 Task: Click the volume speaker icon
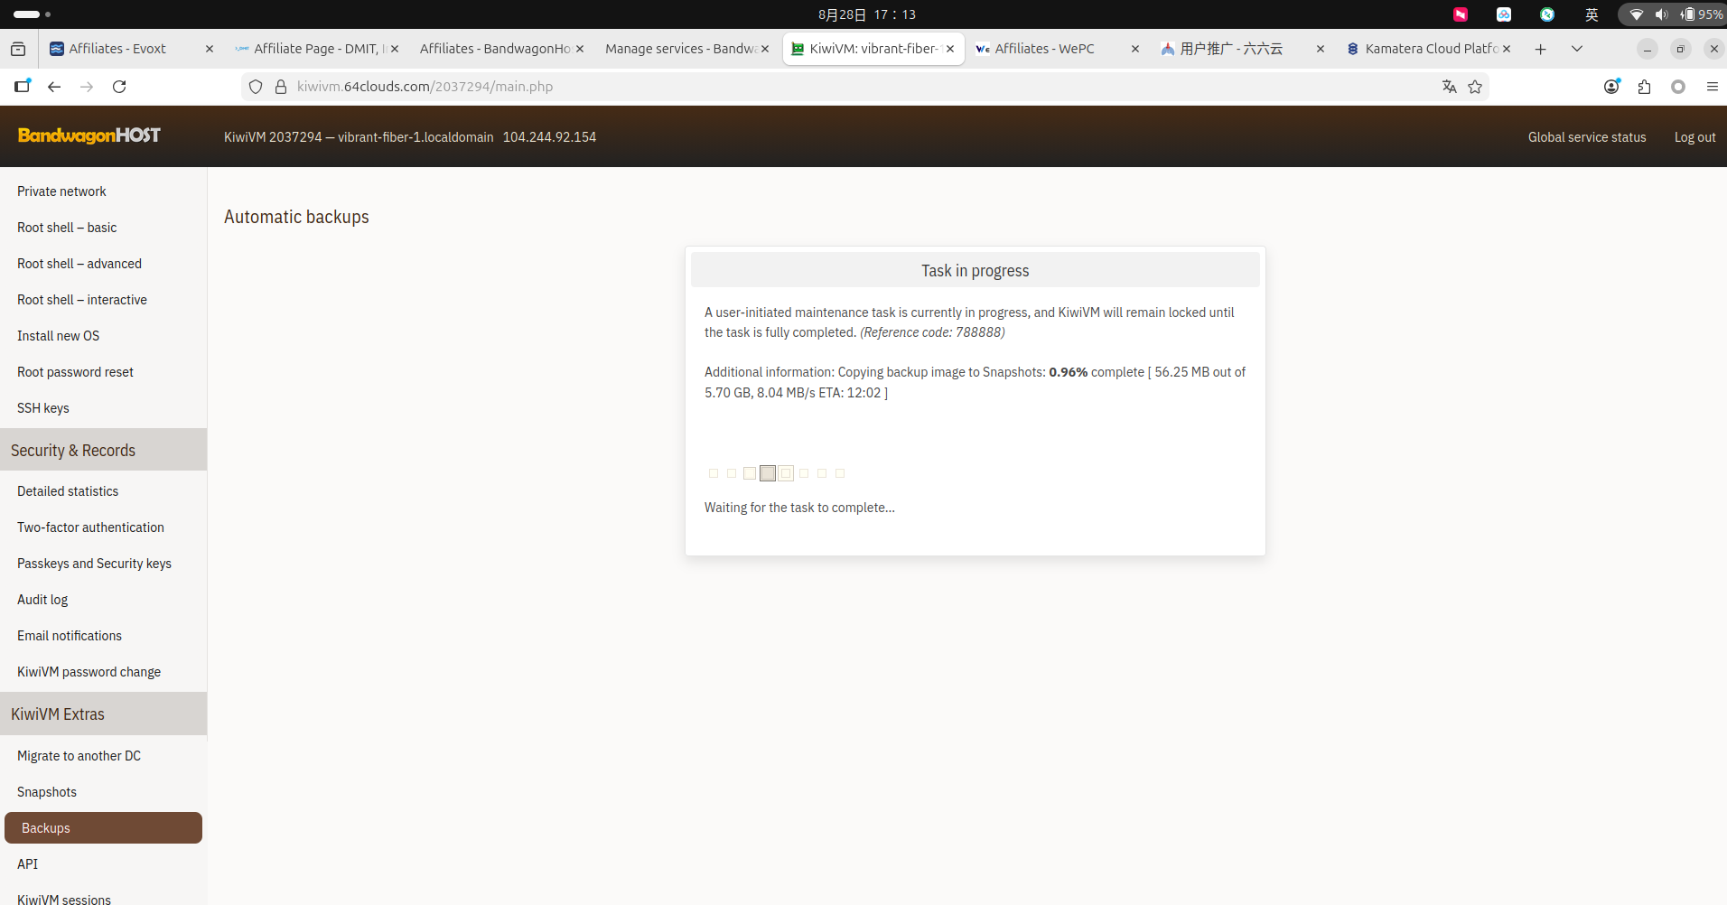point(1661,14)
